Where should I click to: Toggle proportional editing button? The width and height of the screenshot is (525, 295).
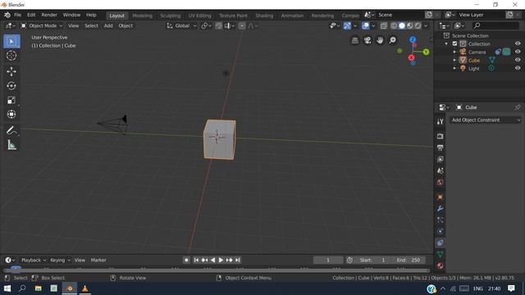[x=242, y=25]
